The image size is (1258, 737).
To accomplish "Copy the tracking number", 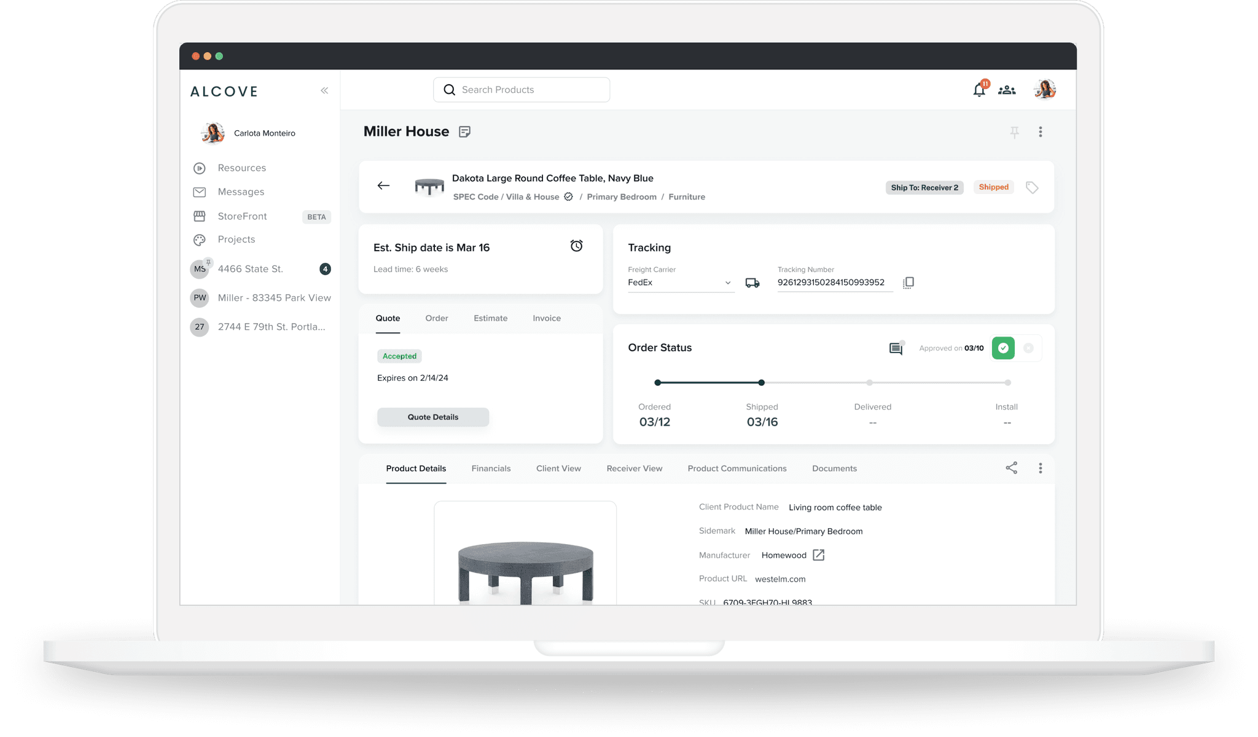I will 908,283.
